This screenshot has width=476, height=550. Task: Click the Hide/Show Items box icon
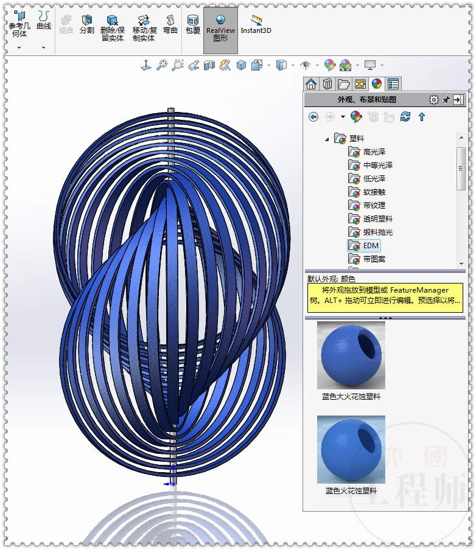pyautogui.click(x=281, y=65)
